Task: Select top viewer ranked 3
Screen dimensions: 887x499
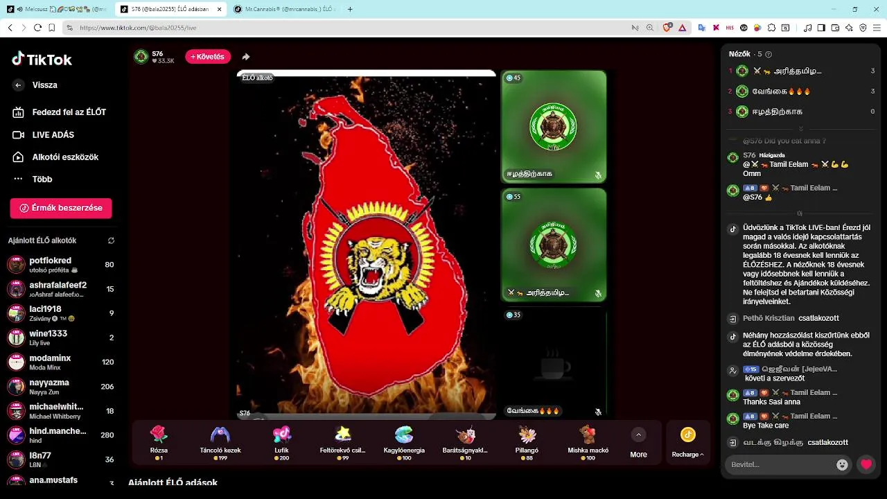Action: click(x=801, y=111)
